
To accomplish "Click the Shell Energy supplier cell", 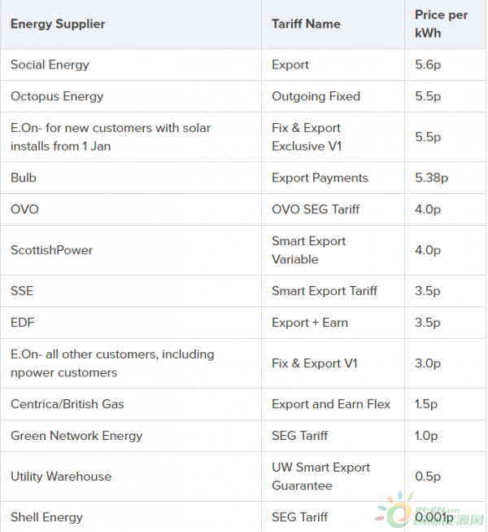I will (131, 517).
